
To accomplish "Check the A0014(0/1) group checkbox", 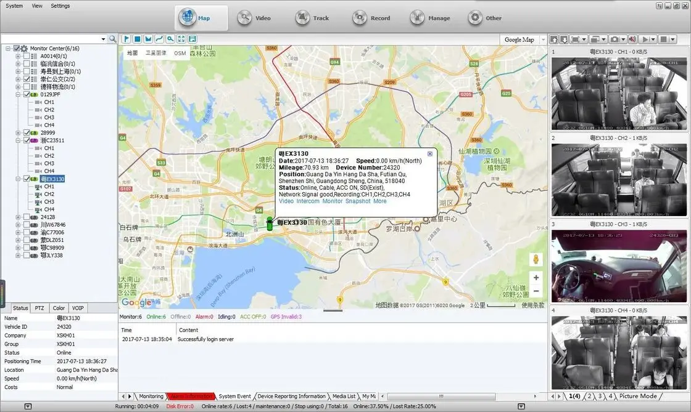I will click(x=27, y=56).
